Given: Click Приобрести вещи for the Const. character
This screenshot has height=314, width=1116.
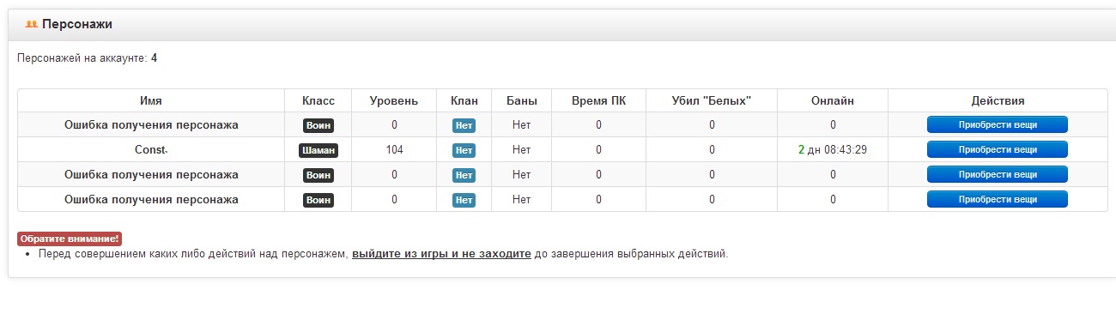Looking at the screenshot, I should pyautogui.click(x=997, y=149).
